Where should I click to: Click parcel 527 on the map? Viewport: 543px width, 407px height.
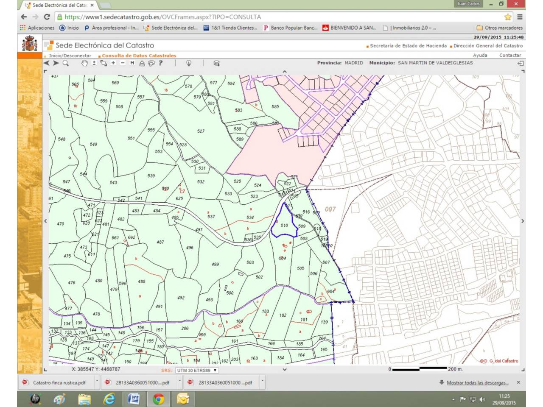click(x=201, y=131)
